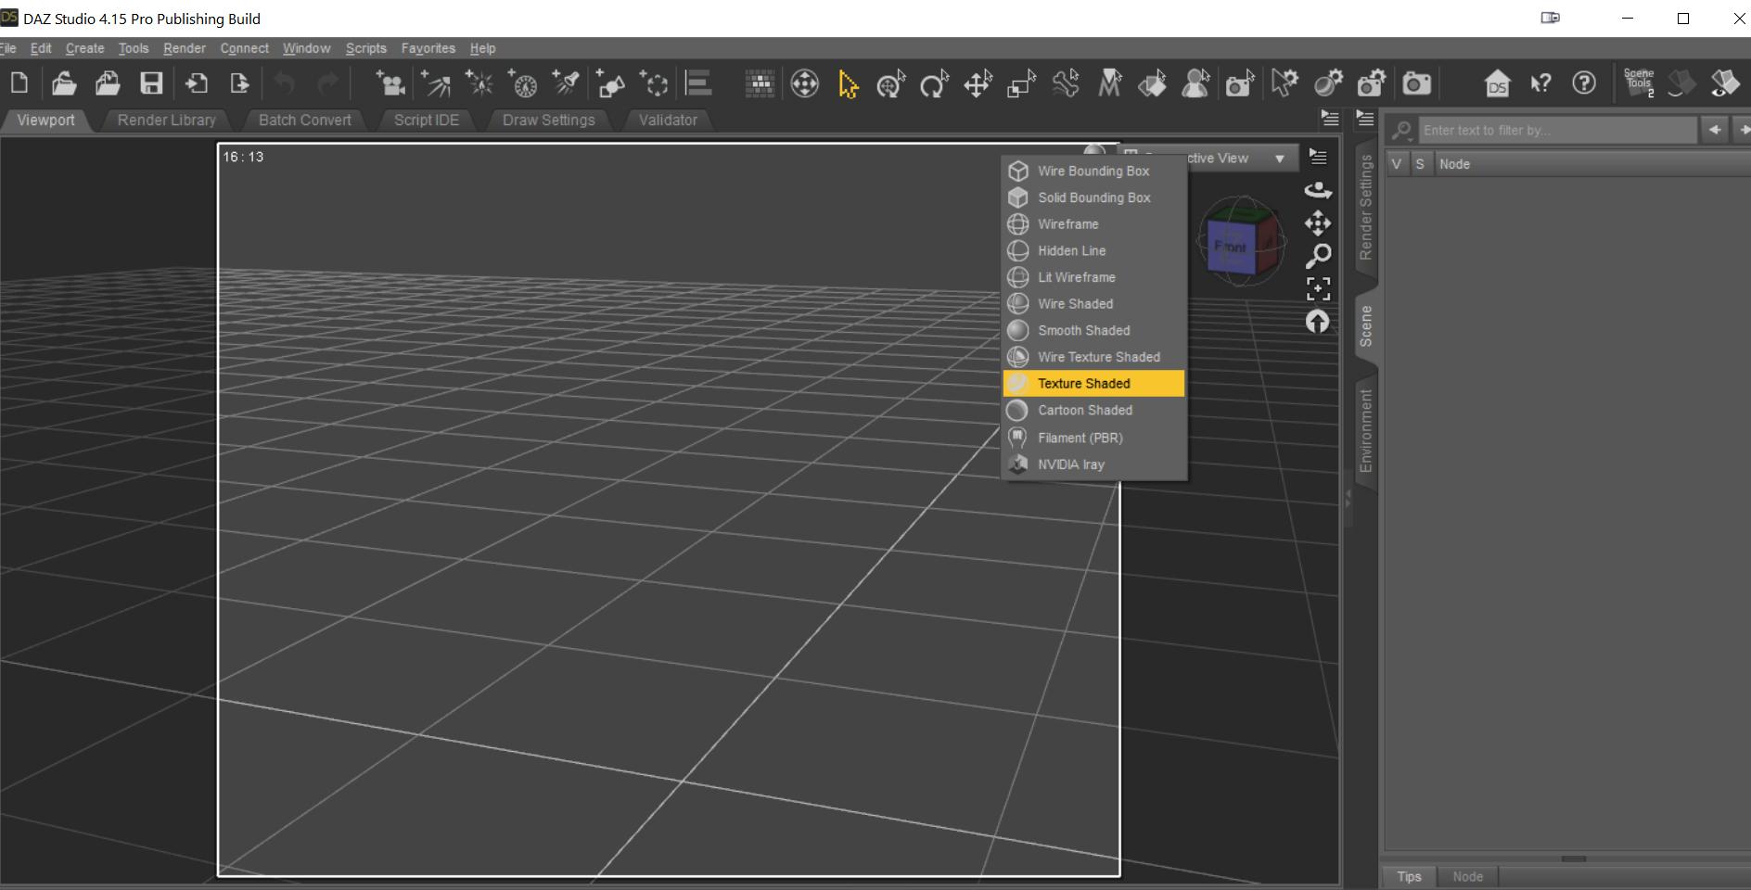The image size is (1751, 890).
Task: Click the Export file toolbar icon
Action: [239, 83]
